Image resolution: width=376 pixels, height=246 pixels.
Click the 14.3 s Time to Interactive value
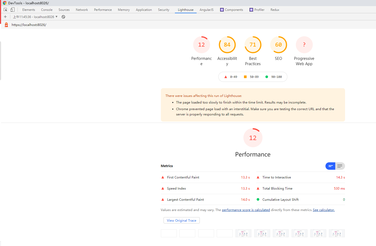pos(341,177)
